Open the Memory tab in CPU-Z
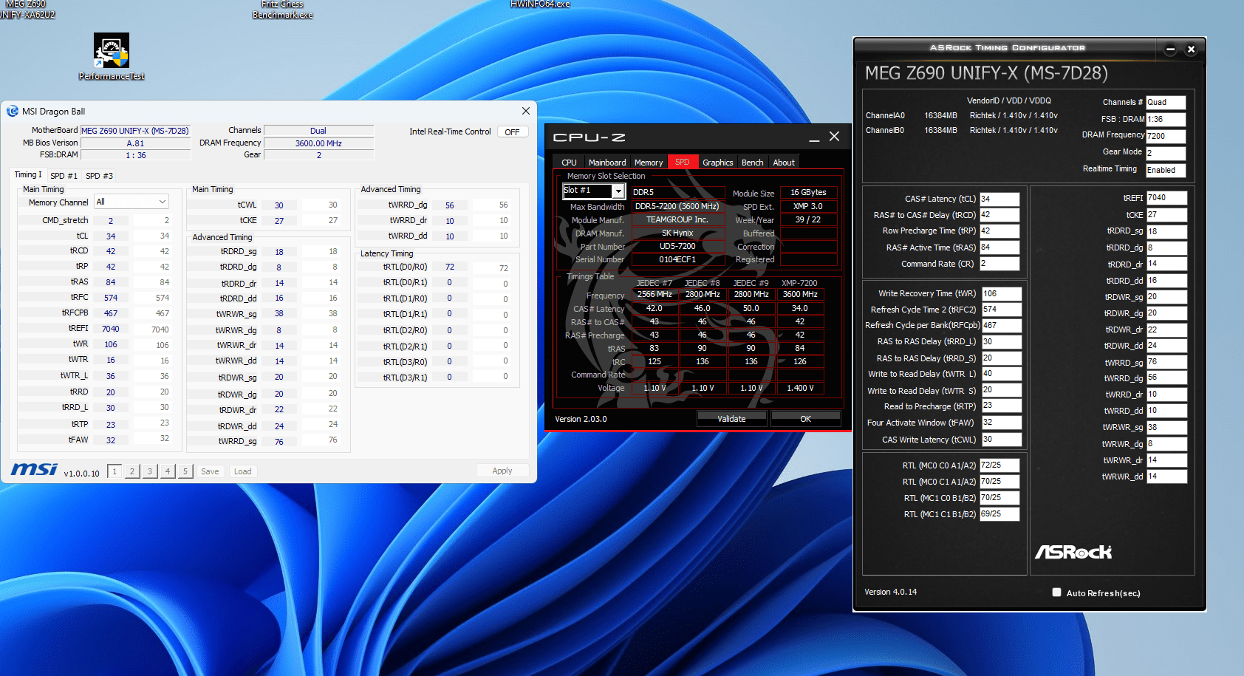Viewport: 1244px width, 676px height. [649, 163]
